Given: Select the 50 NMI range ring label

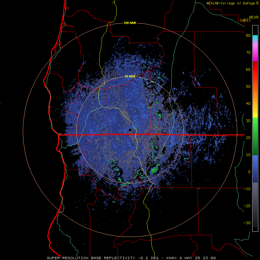Looking at the screenshot, I should [x=130, y=77].
